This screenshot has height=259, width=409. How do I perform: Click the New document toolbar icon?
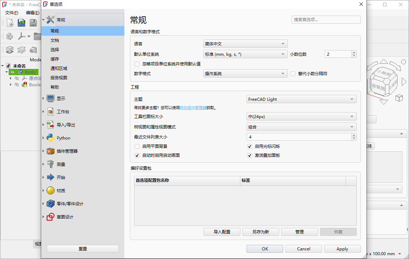point(10,23)
